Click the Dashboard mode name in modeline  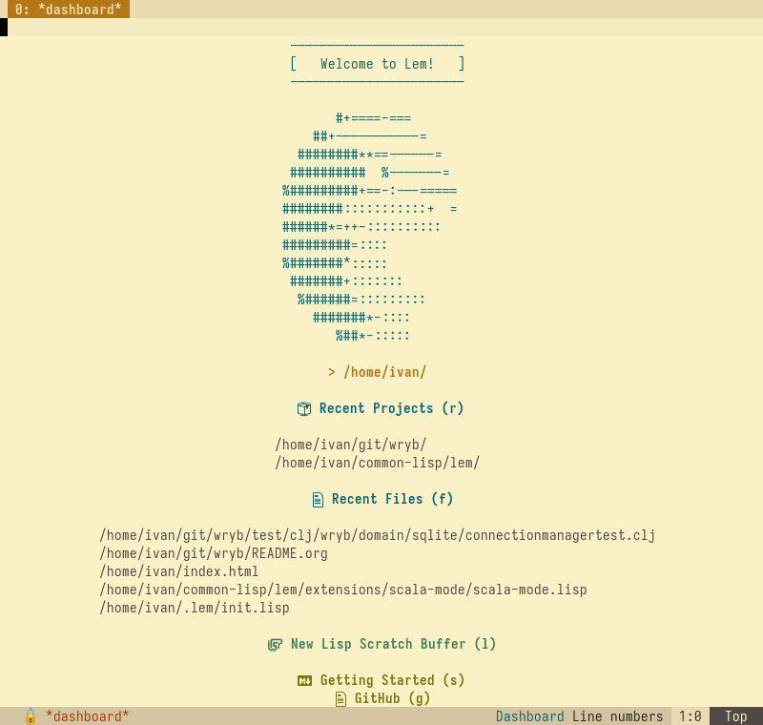click(x=529, y=716)
